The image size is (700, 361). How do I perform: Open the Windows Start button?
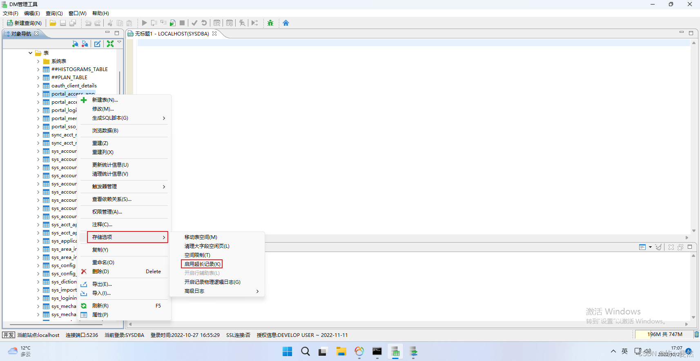[x=288, y=352]
